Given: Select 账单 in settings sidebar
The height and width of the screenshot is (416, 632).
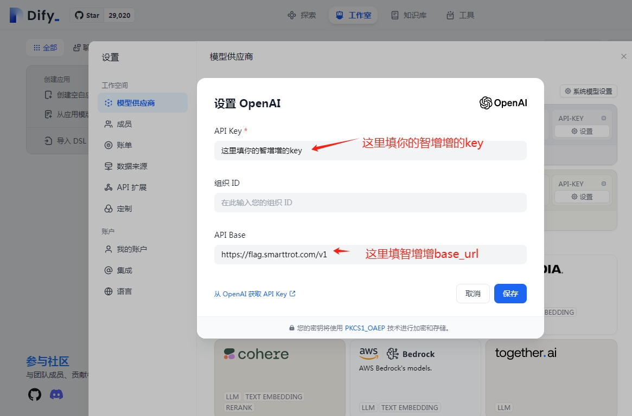Looking at the screenshot, I should point(143,145).
